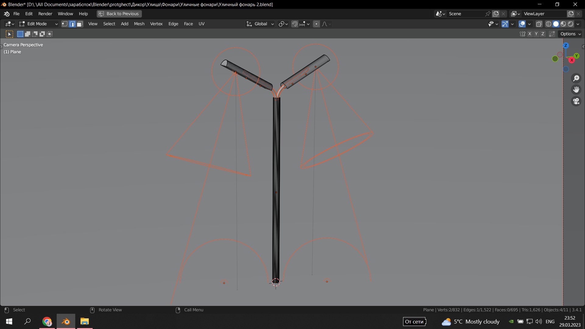The height and width of the screenshot is (329, 585).
Task: Switch to rendered shading
Action: pyautogui.click(x=570, y=24)
